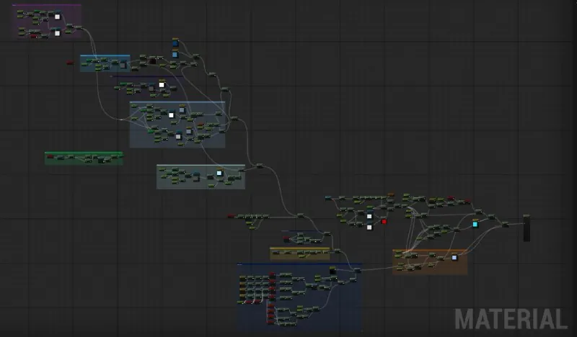Select the red node inside green comment box
This screenshot has height=337, width=577.
click(x=50, y=156)
